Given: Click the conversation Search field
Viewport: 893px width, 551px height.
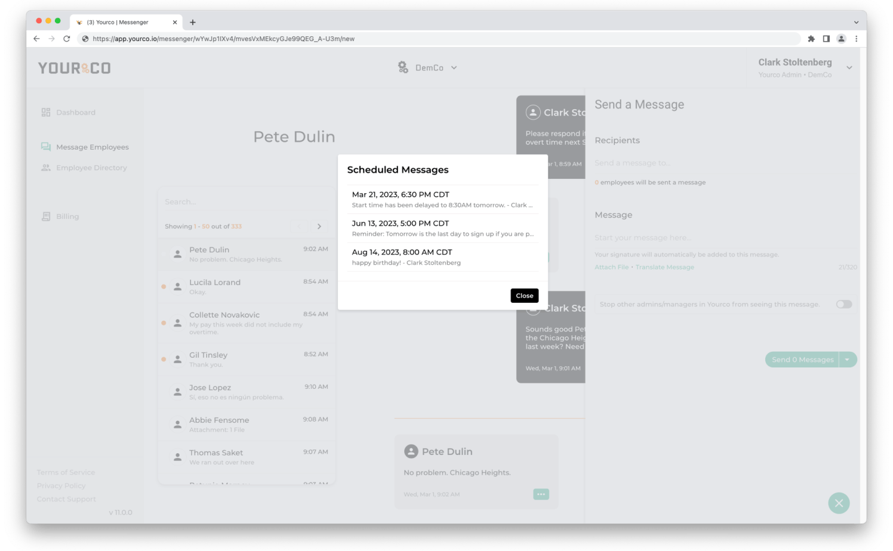Looking at the screenshot, I should coord(246,202).
